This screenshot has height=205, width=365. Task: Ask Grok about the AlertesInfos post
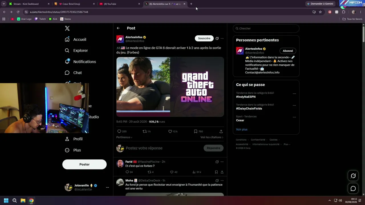(x=217, y=38)
